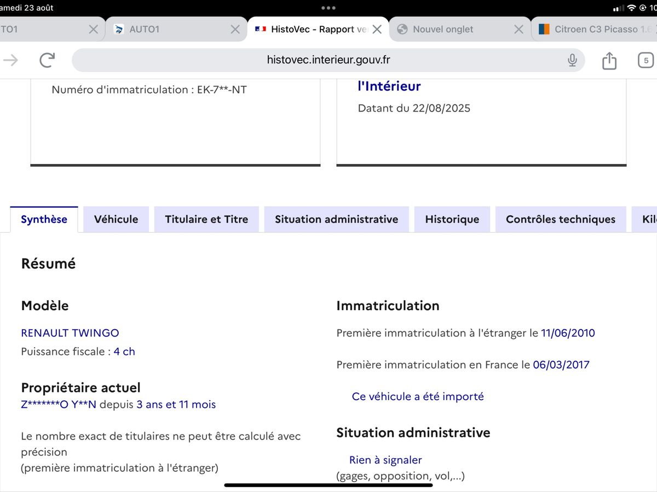
Task: Click the owner name Z*******O Y**N
Action: (x=59, y=405)
